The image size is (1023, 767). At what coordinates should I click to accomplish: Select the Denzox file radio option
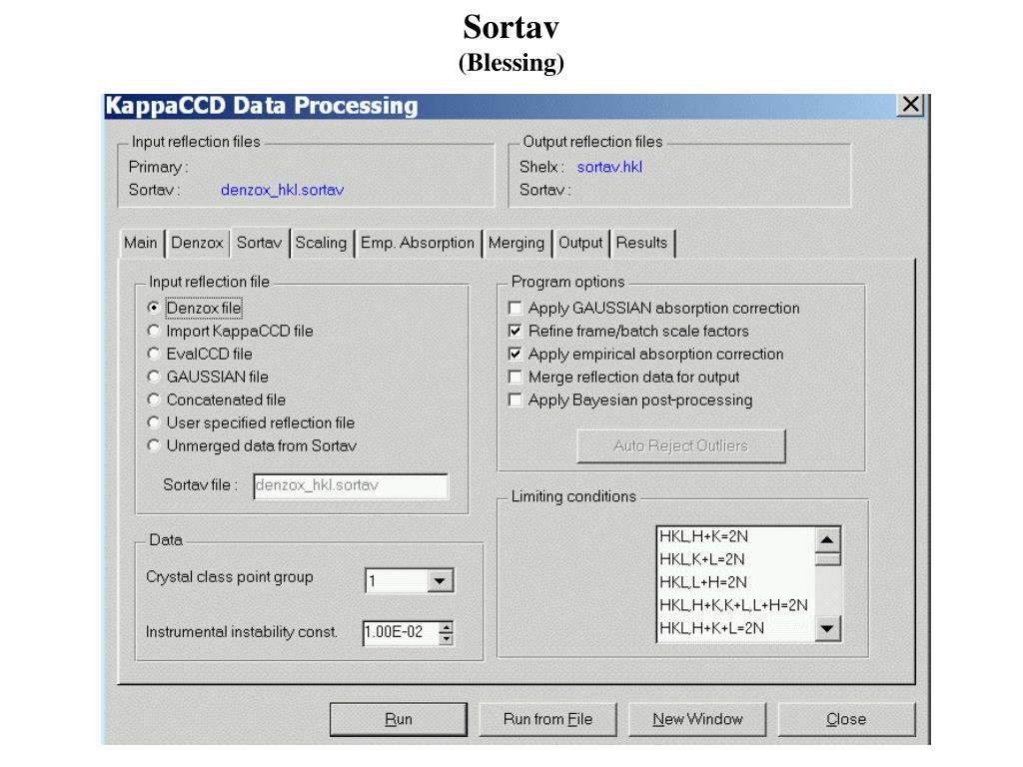click(154, 308)
